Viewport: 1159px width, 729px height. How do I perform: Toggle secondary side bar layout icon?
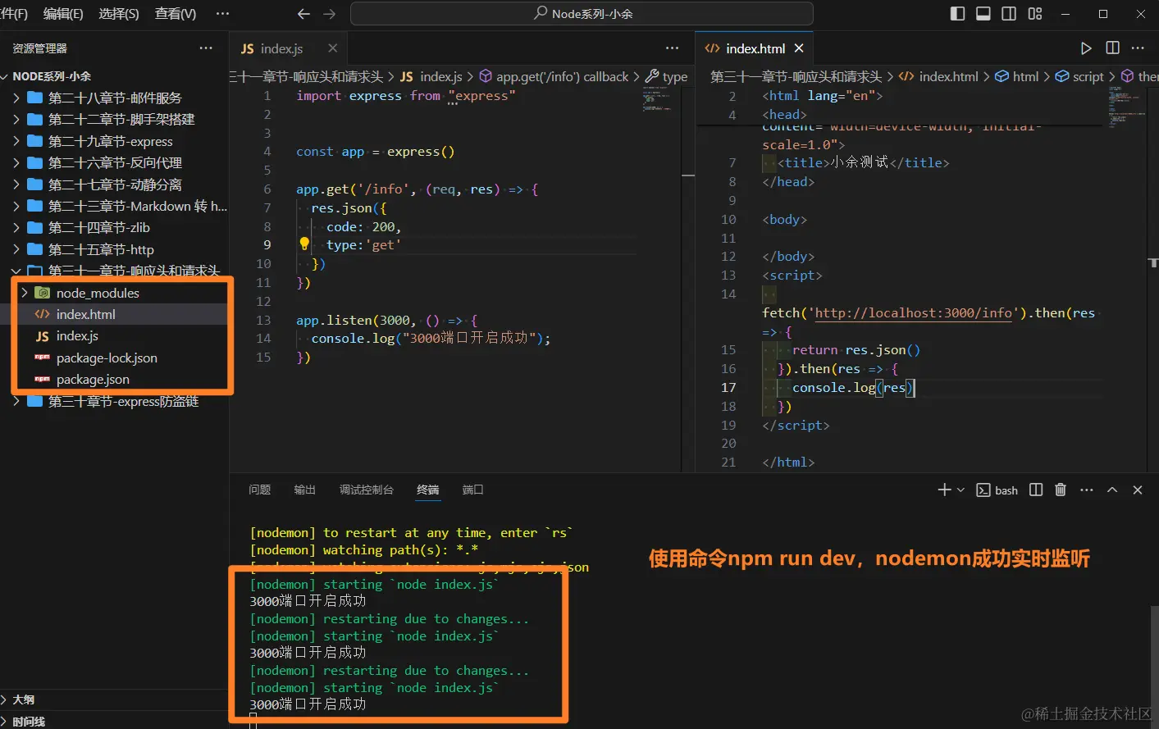(x=1009, y=14)
